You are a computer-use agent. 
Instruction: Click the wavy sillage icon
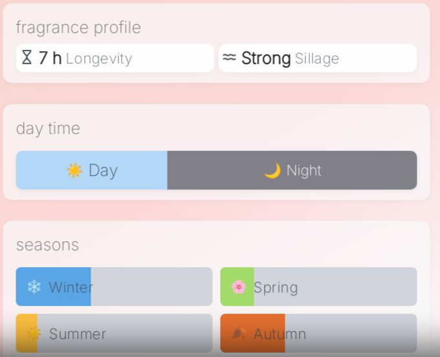click(x=229, y=58)
